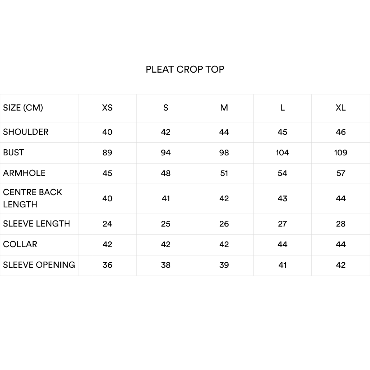Click the PLEAT CROP TOP title
Viewport: 370px width, 370px height.
point(185,69)
